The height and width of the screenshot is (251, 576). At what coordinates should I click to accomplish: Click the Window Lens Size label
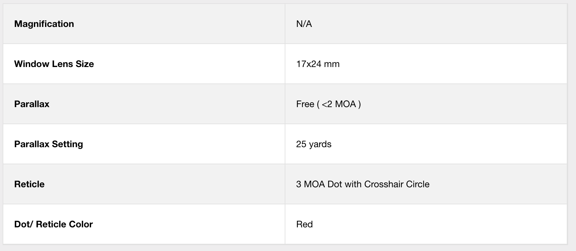(54, 64)
